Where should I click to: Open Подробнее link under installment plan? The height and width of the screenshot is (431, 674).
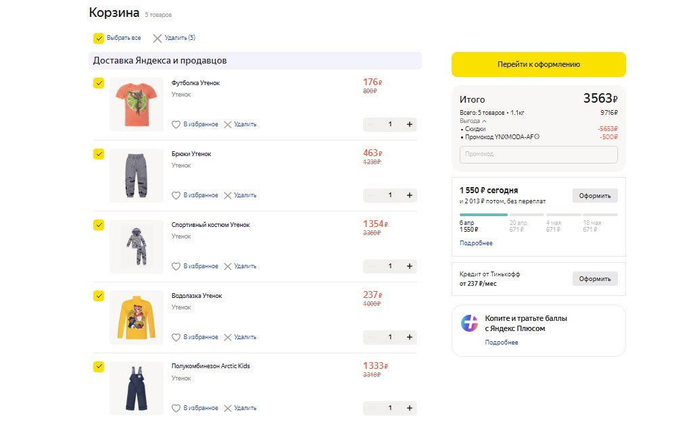pos(476,243)
